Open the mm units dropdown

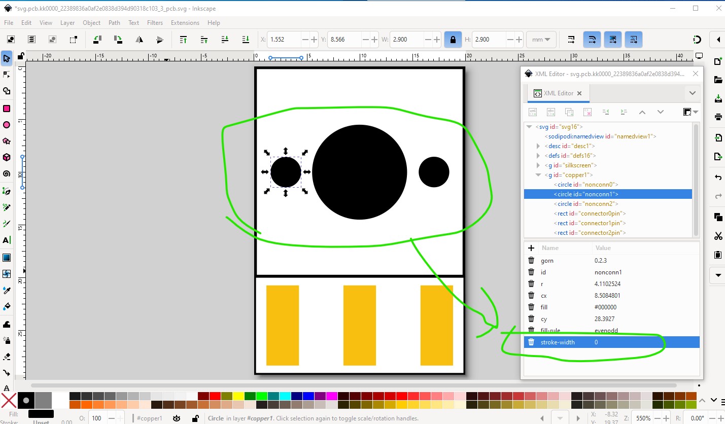(x=541, y=40)
